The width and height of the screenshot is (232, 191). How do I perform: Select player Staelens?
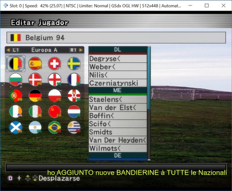click(118, 99)
